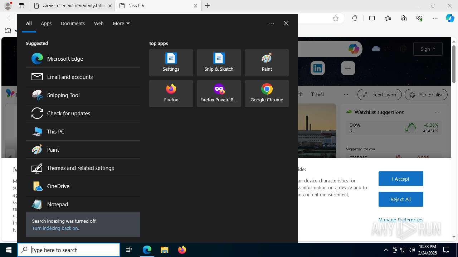458x257 pixels.
Task: Launch Google Chrome tile in Top apps
Action: coord(267,94)
